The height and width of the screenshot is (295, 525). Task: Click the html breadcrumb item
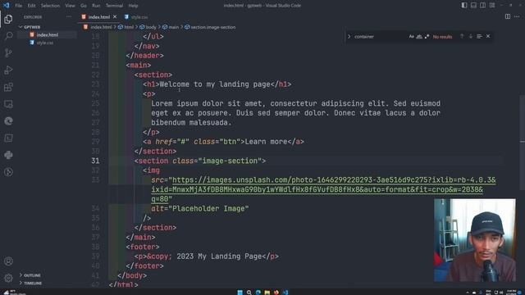126,27
